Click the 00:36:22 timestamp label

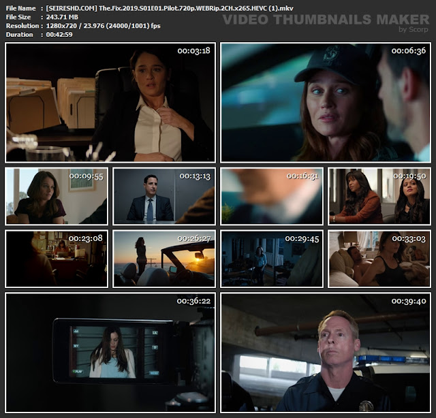(193, 301)
